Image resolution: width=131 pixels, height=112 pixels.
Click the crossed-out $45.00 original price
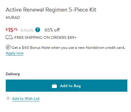pyautogui.click(x=27, y=30)
